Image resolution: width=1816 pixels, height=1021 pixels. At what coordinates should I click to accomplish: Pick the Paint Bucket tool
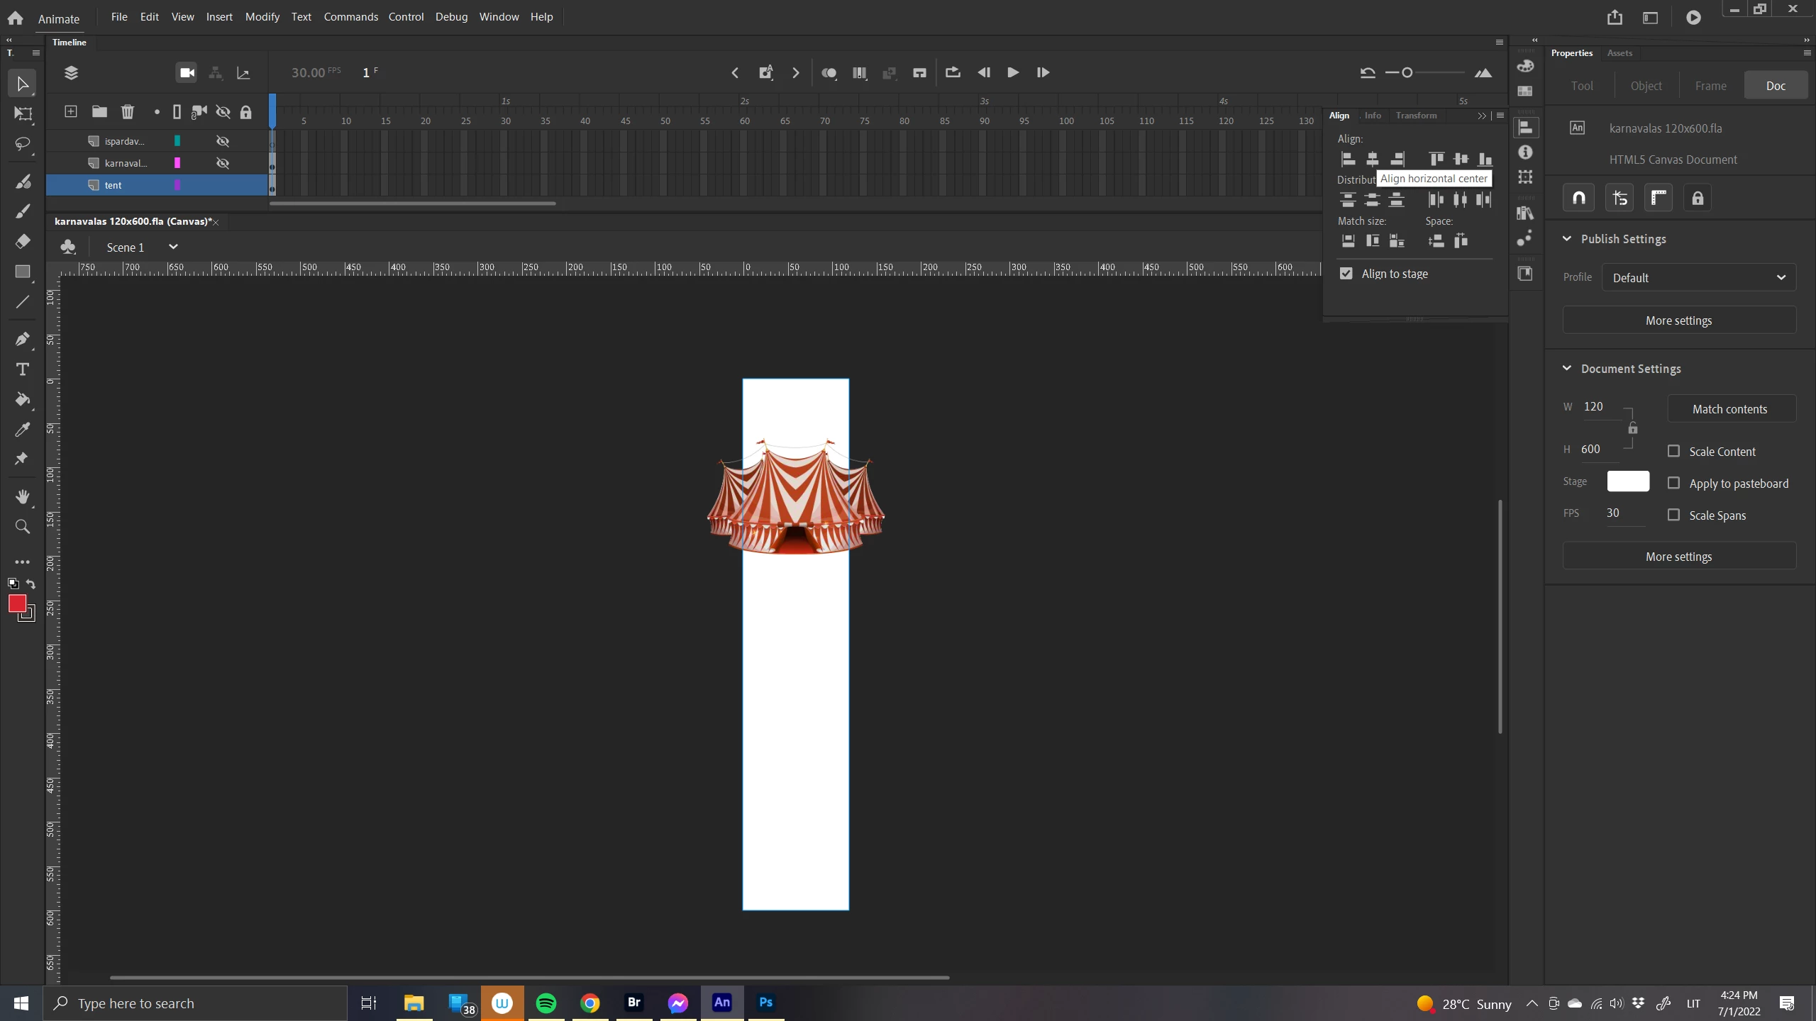coord(23,399)
